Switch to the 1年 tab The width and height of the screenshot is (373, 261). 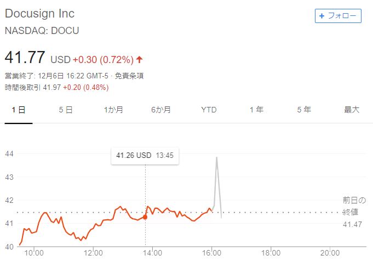256,110
